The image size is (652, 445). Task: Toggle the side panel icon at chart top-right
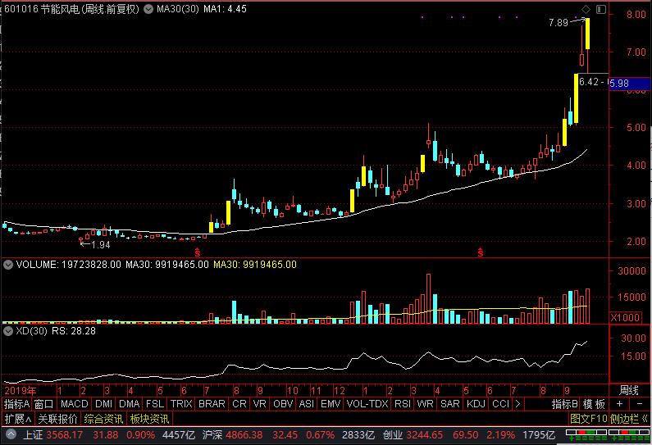click(601, 9)
